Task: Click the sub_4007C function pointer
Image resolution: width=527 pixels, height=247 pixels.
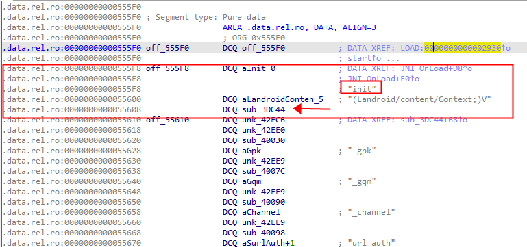Action: 263,171
